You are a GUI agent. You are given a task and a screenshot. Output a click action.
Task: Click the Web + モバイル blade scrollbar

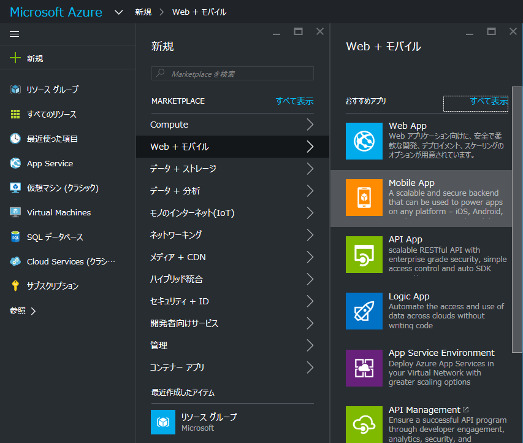pos(517,219)
